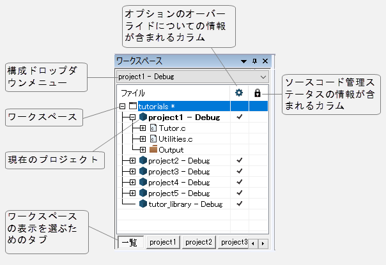The width and height of the screenshot is (386, 265).
Task: Expand the Utilities.c node
Action: pyautogui.click(x=143, y=139)
